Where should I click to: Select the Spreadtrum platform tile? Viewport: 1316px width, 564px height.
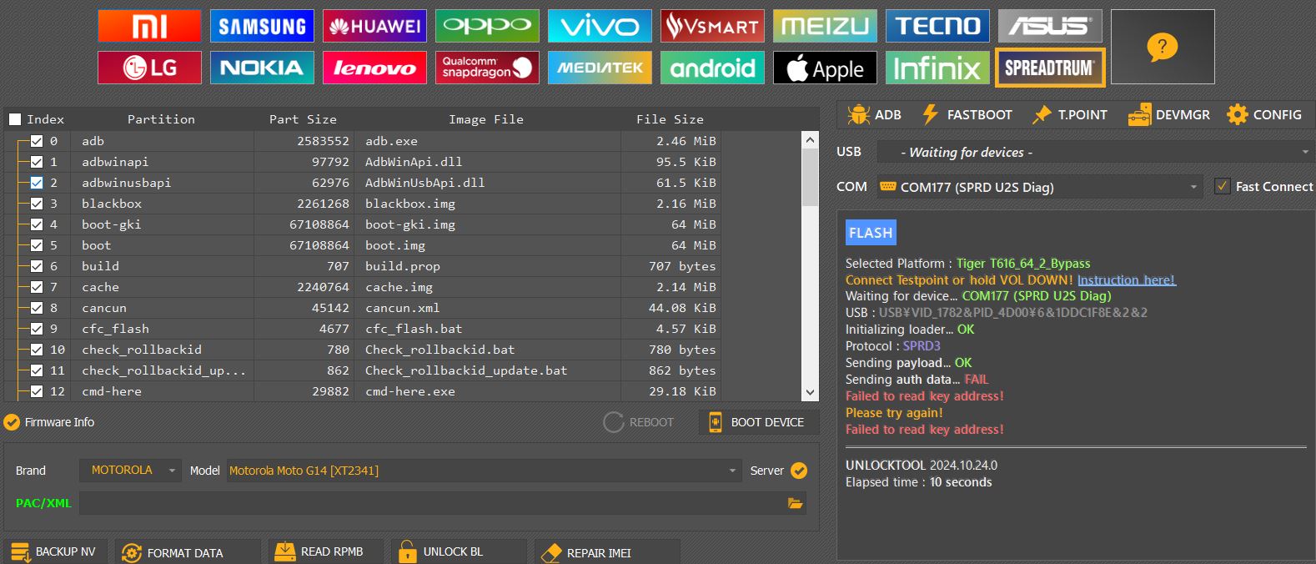pyautogui.click(x=1050, y=68)
